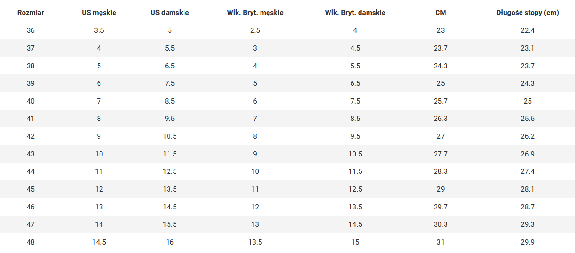Click the US damskie value 10.5

[170, 136]
